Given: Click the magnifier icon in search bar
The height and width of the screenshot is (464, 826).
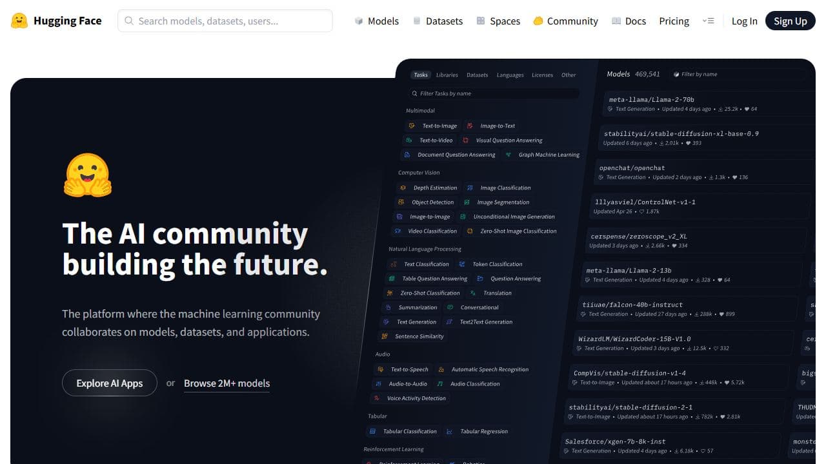Looking at the screenshot, I should [129, 21].
